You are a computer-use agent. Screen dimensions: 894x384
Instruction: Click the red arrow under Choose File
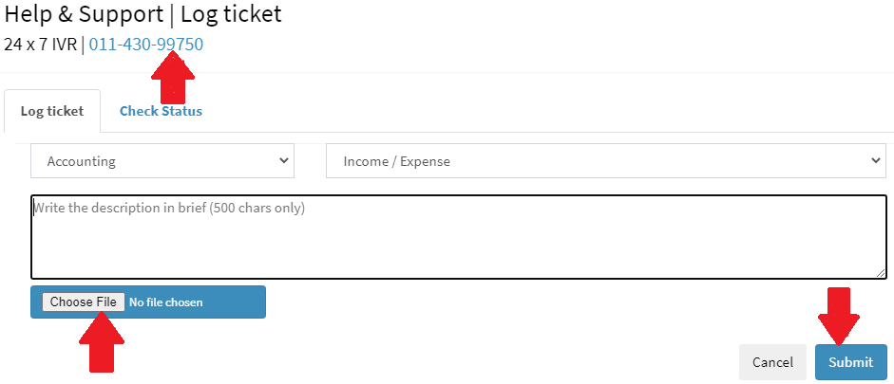[x=100, y=341]
